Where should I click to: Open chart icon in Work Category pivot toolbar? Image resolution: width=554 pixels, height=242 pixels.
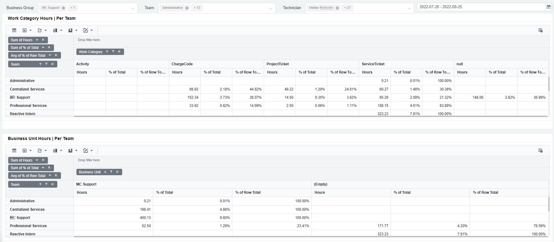pyautogui.click(x=25, y=30)
